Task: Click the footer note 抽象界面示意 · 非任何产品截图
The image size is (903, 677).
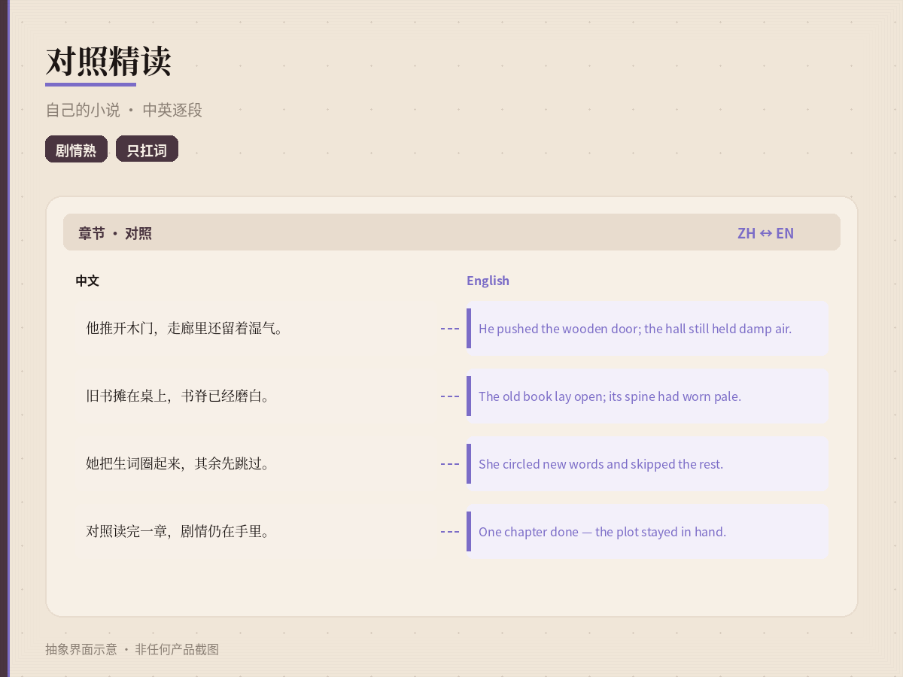Action: click(x=132, y=649)
